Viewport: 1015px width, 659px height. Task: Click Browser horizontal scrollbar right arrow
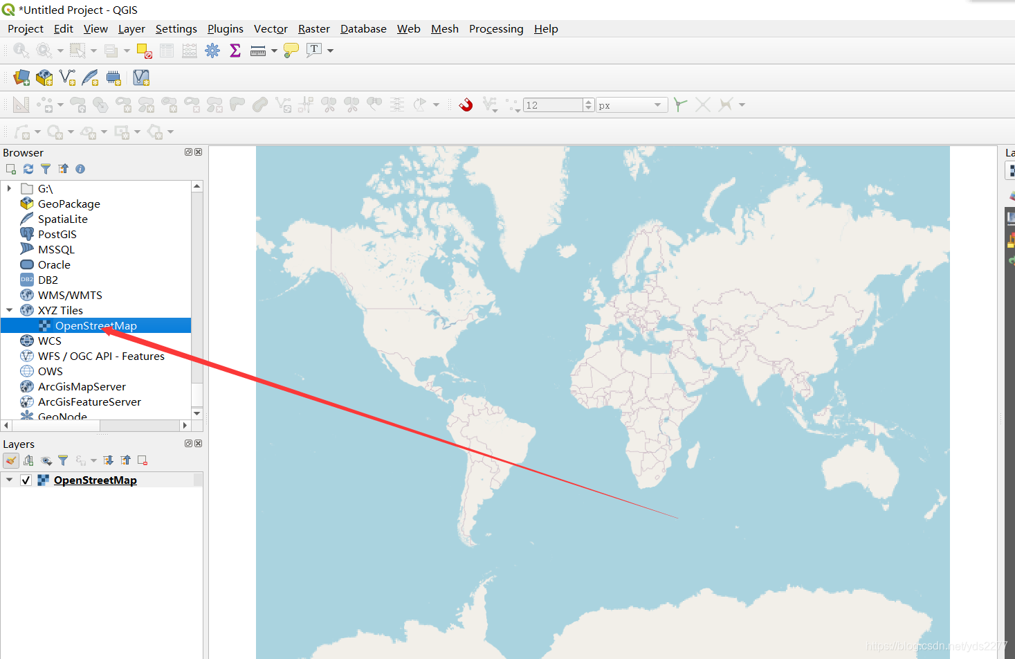tap(185, 425)
